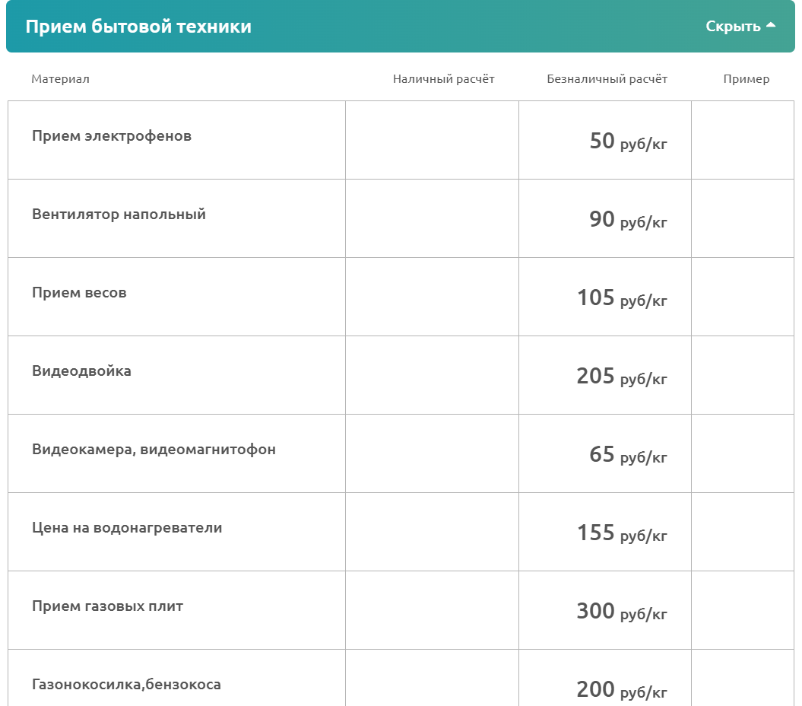802x706 pixels.
Task: Collapse section with the Скрыть button
Action: click(740, 26)
